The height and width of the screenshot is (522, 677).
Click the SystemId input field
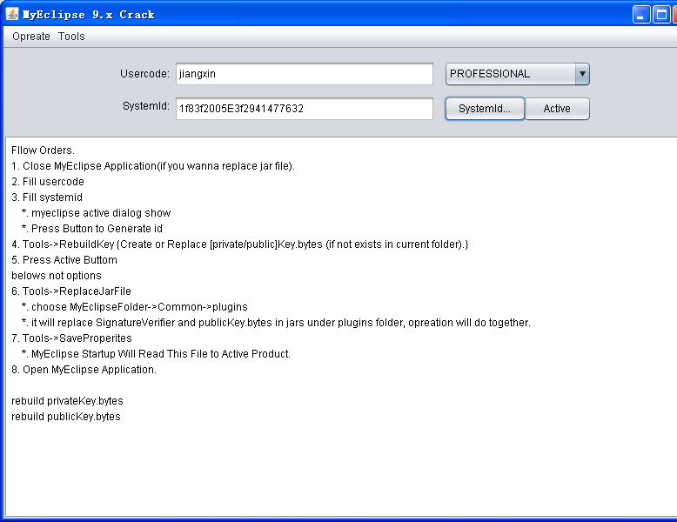(x=305, y=109)
